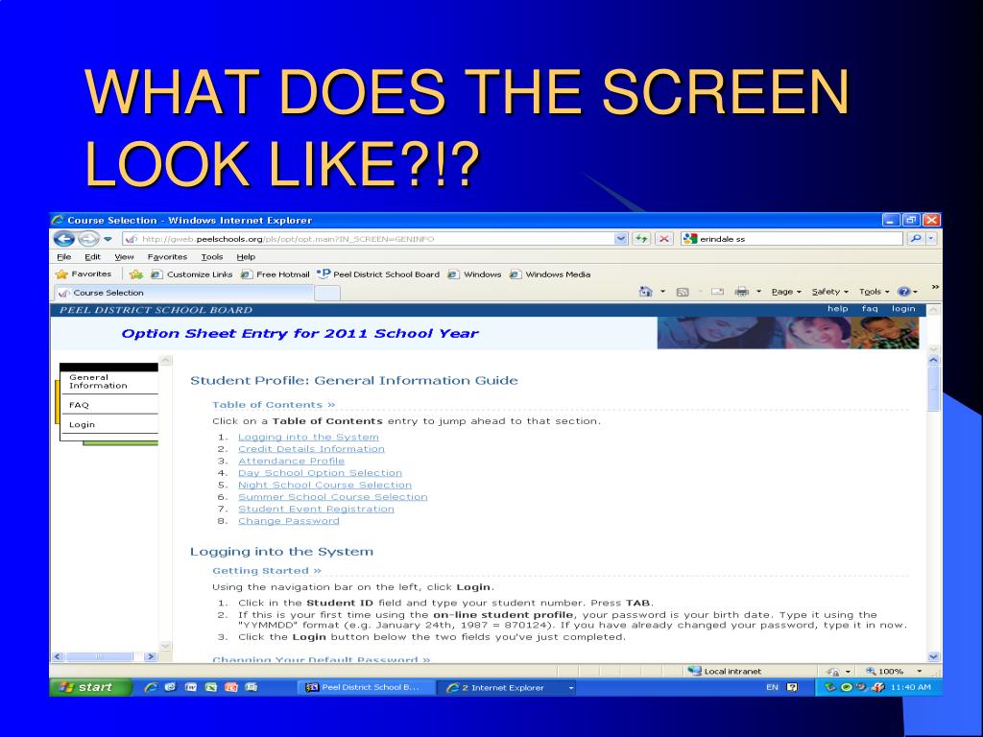The image size is (983, 737).
Task: Click the Home icon in command bar
Action: [x=645, y=292]
